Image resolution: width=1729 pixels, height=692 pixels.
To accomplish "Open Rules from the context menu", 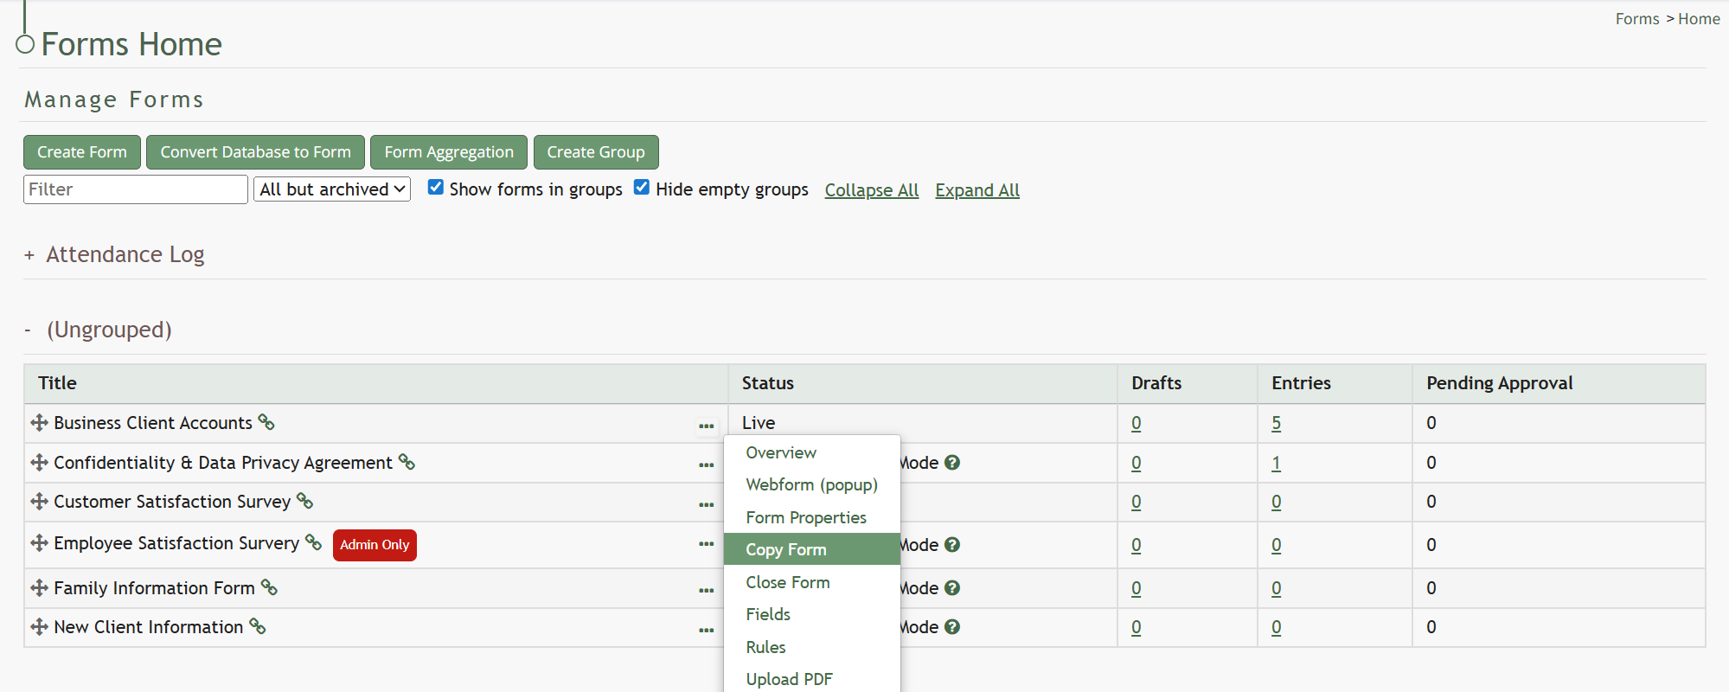I will [x=812, y=647].
